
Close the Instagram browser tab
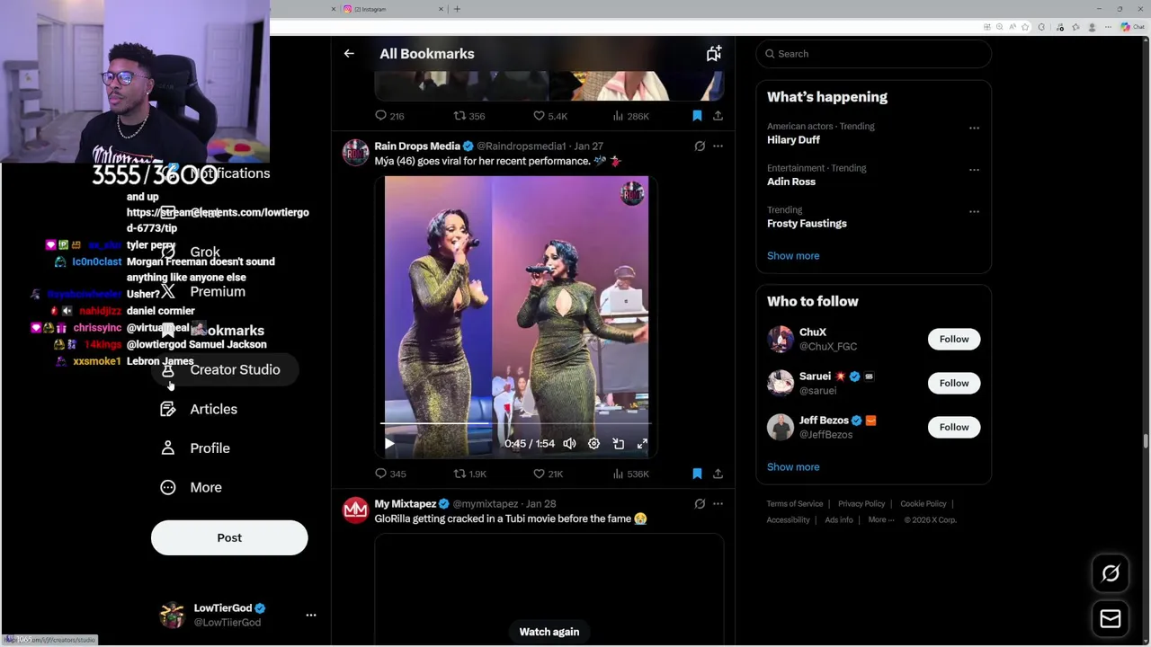[x=442, y=9]
